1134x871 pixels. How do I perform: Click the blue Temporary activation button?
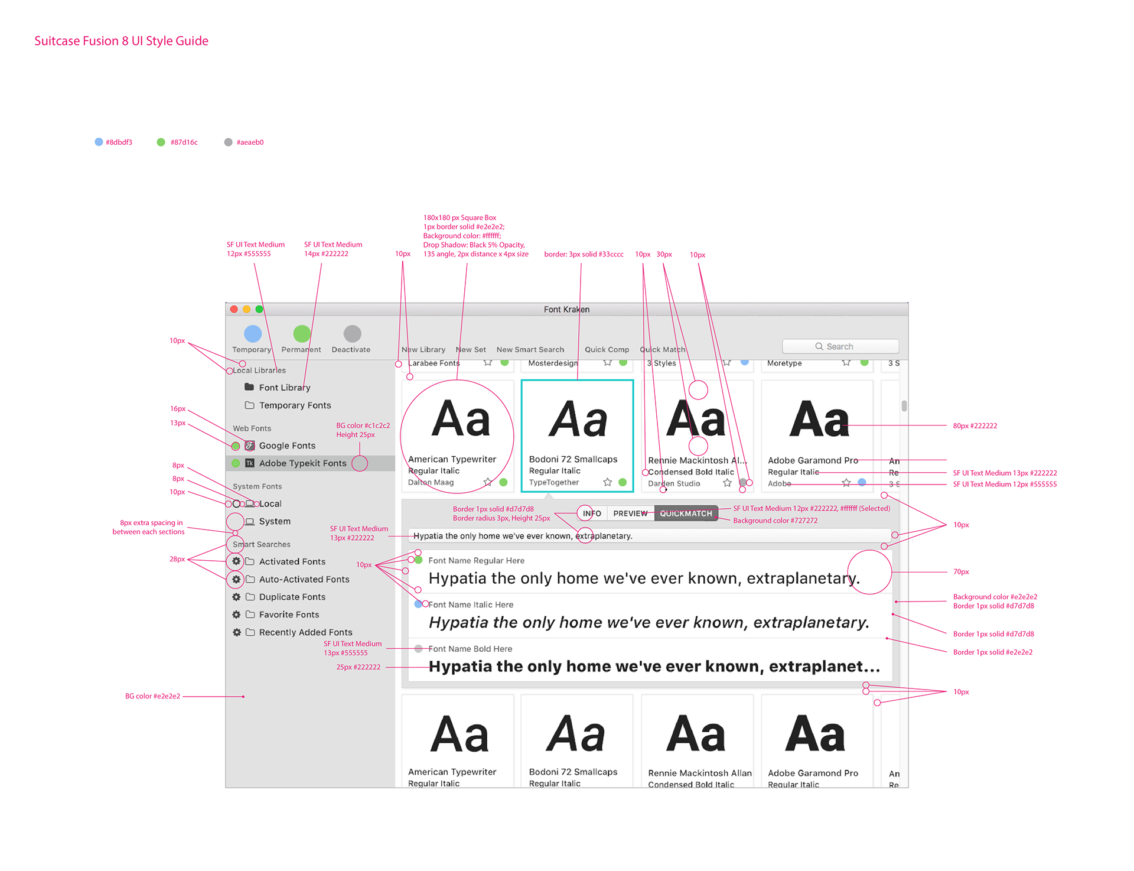pos(253,334)
